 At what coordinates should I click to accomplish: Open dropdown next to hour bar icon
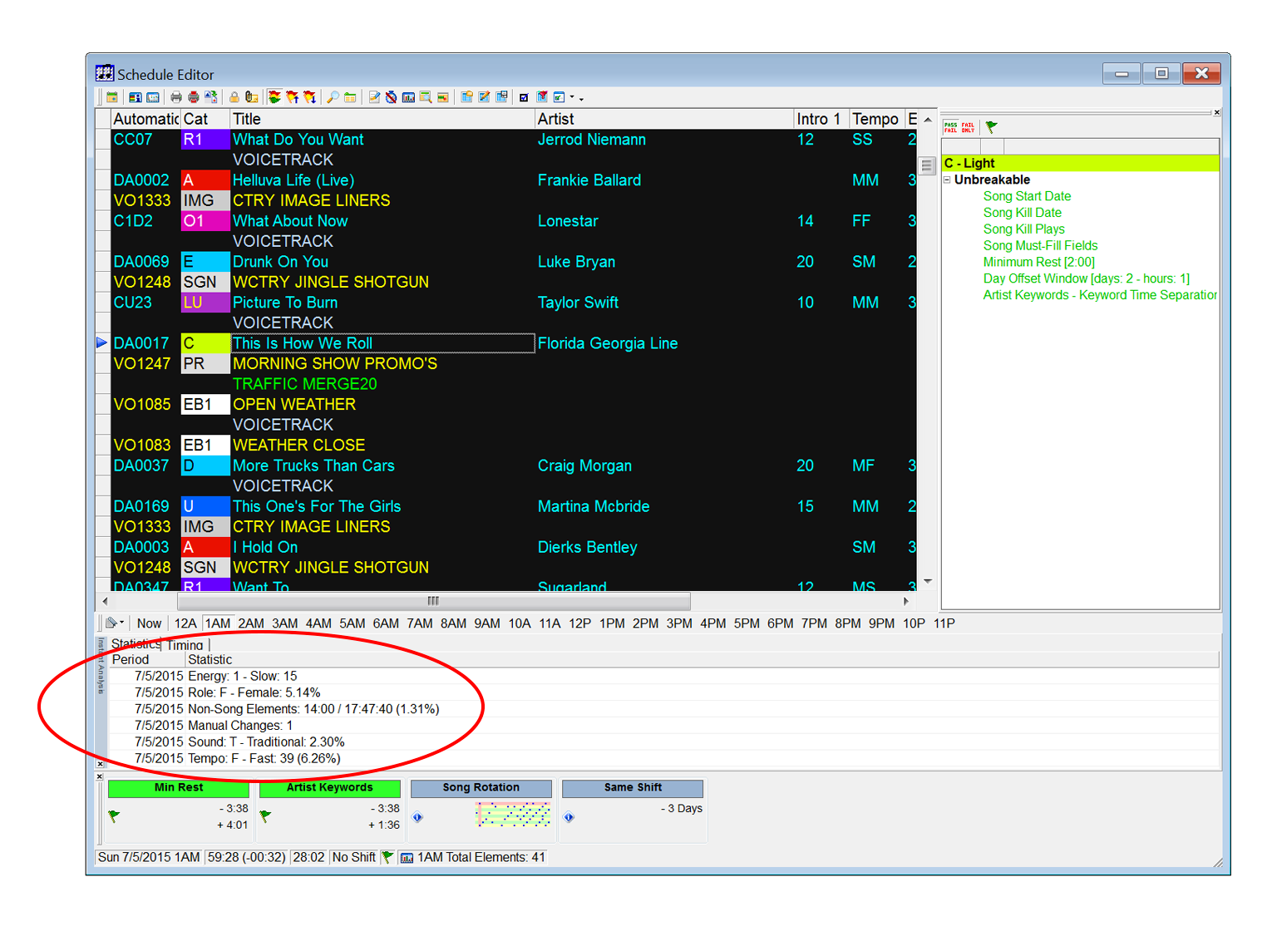coord(122,623)
